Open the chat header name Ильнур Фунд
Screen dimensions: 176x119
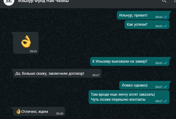(43, 1)
